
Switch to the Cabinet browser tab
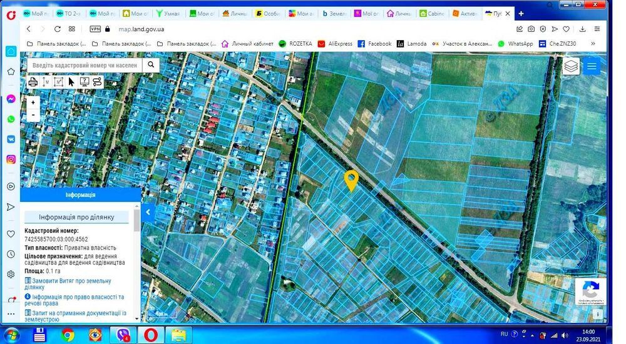point(432,13)
